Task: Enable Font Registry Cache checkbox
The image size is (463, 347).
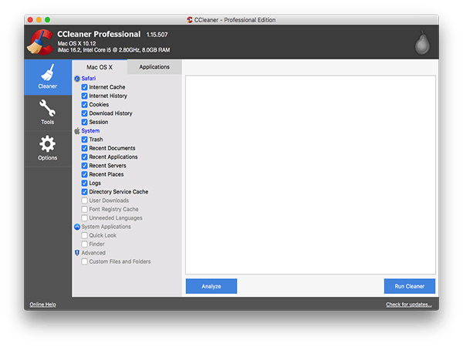Action: click(84, 209)
